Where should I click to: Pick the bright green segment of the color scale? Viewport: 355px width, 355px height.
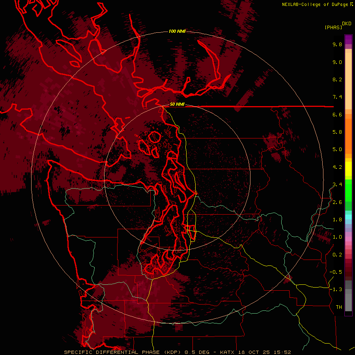(348, 190)
